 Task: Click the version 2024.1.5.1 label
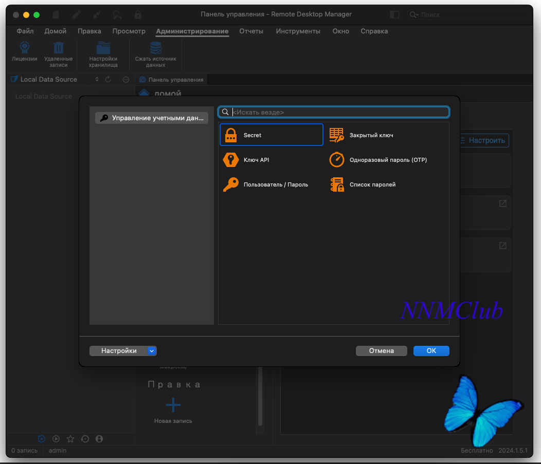tap(513, 450)
